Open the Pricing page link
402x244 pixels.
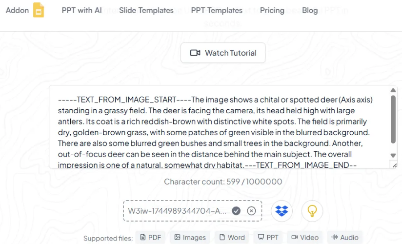pos(272,10)
